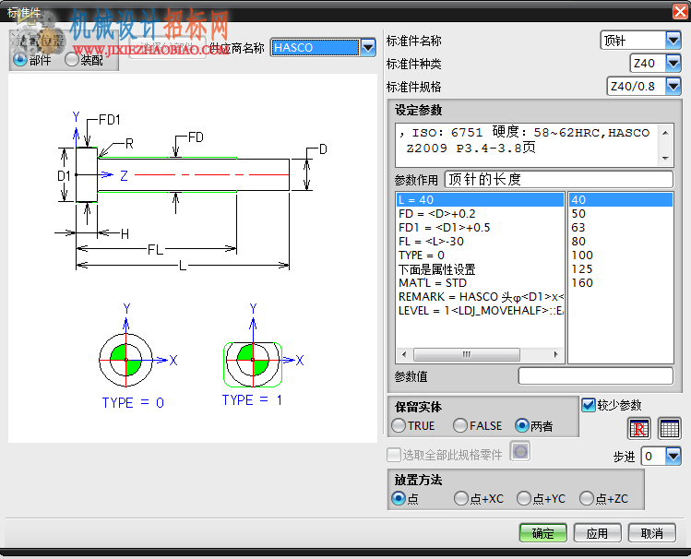The height and width of the screenshot is (559, 691).
Task: Select 点+XC placement method
Action: click(461, 498)
